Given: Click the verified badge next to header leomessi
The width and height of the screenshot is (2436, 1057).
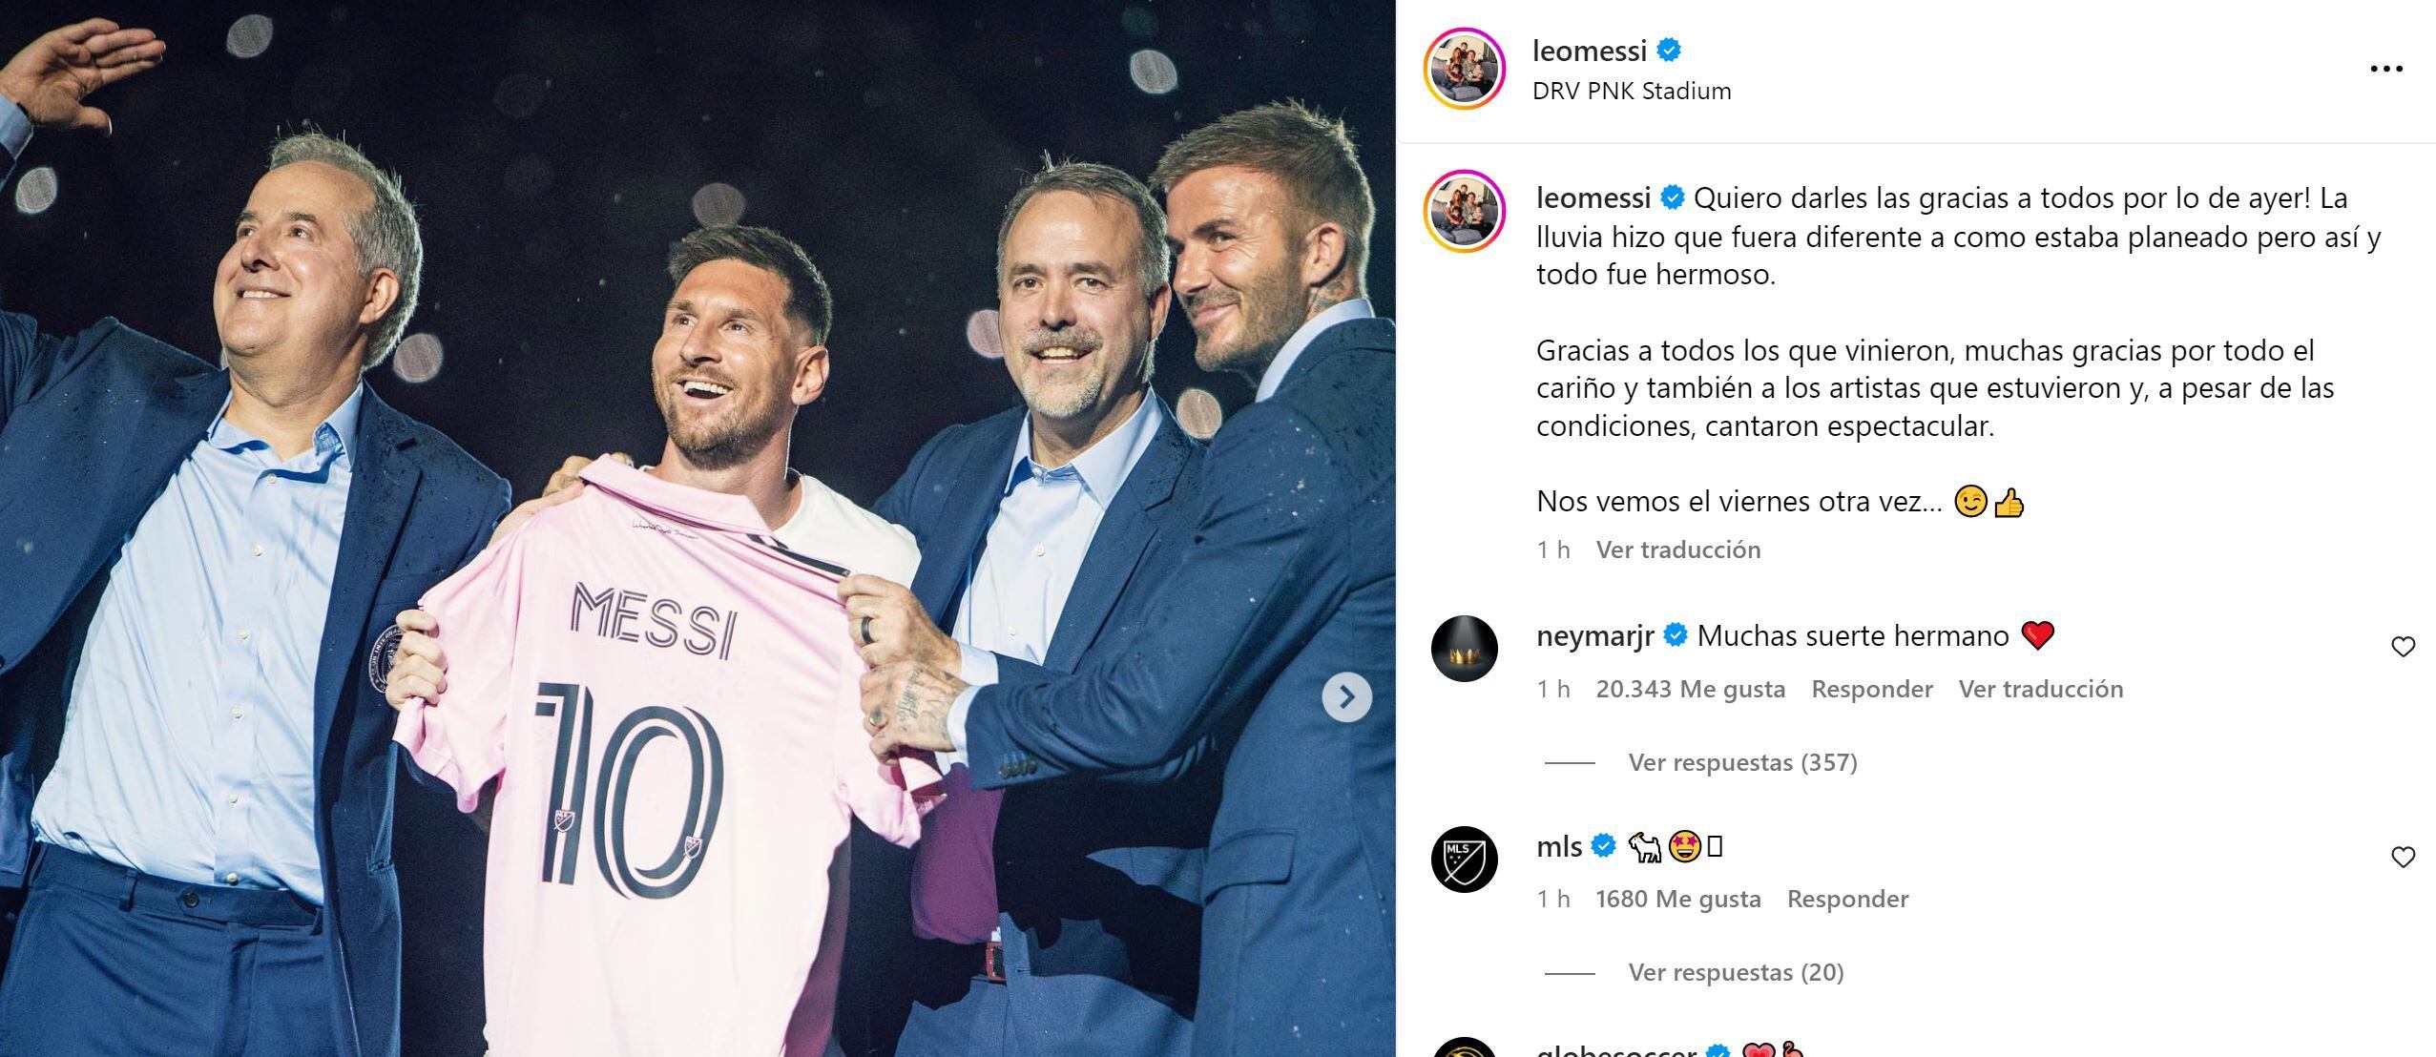Looking at the screenshot, I should (1669, 50).
